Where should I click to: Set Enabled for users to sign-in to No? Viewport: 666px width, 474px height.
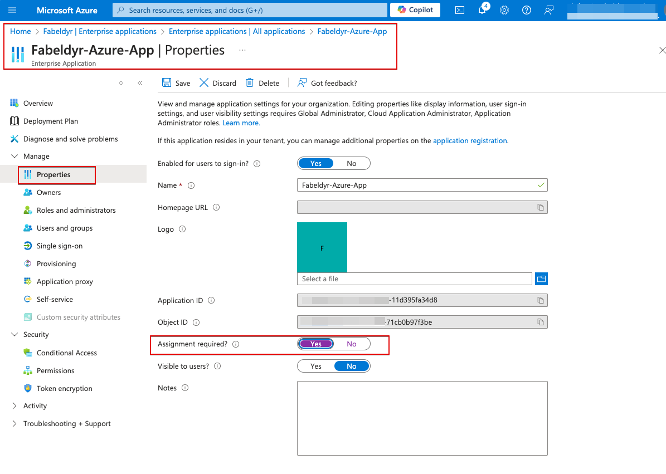coord(352,163)
